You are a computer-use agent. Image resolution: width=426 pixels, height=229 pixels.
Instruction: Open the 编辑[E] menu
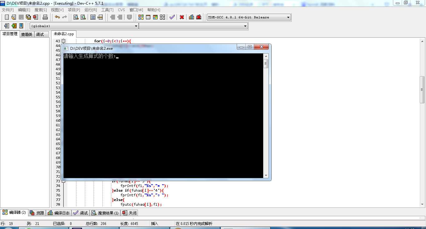pyautogui.click(x=24, y=10)
